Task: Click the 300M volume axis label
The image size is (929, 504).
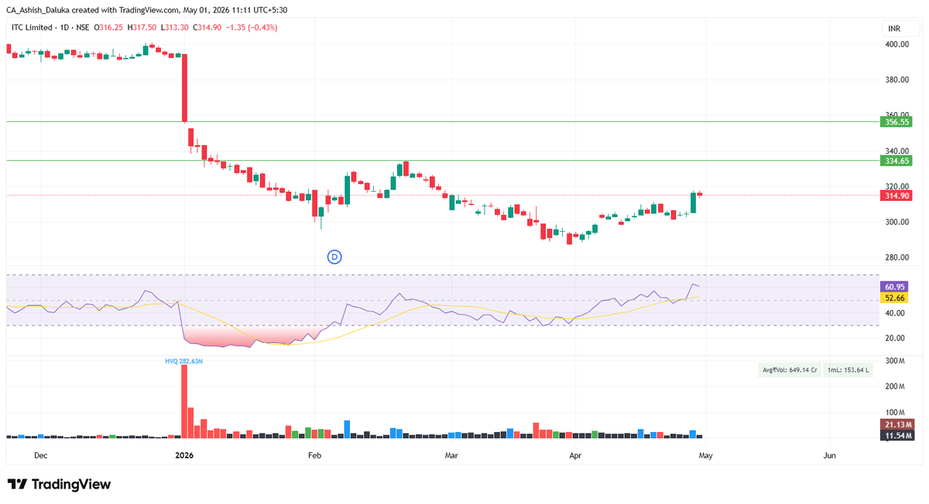Action: [896, 361]
